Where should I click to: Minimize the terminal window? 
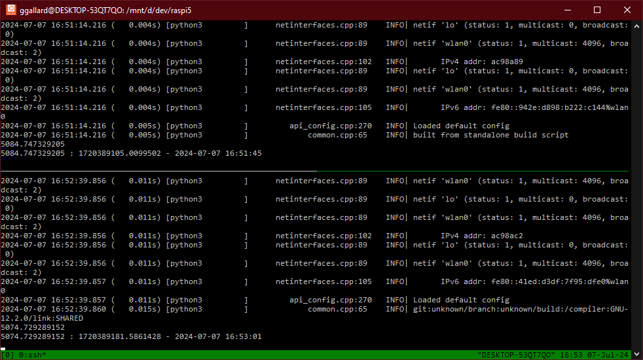coord(567,10)
